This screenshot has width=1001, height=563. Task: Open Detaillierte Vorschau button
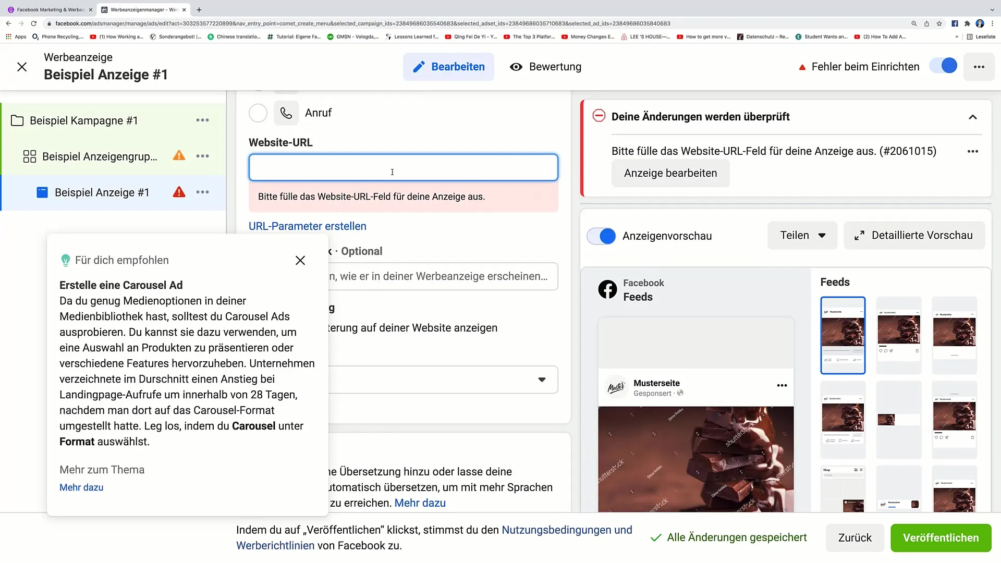[914, 235]
